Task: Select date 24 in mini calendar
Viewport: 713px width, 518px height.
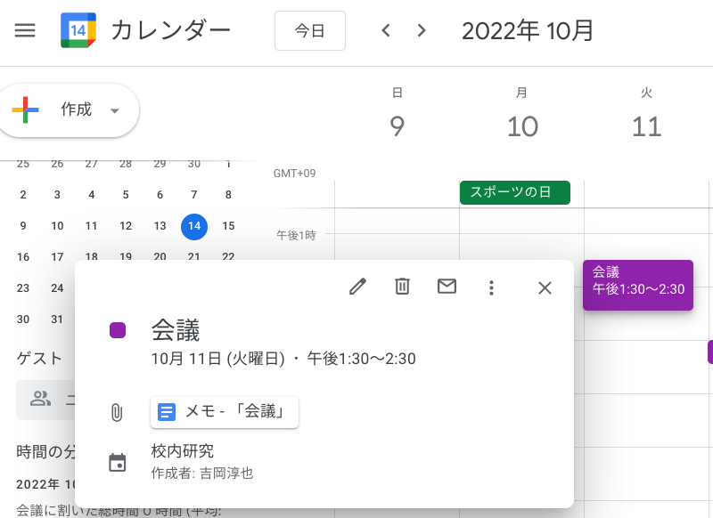Action: [57, 288]
